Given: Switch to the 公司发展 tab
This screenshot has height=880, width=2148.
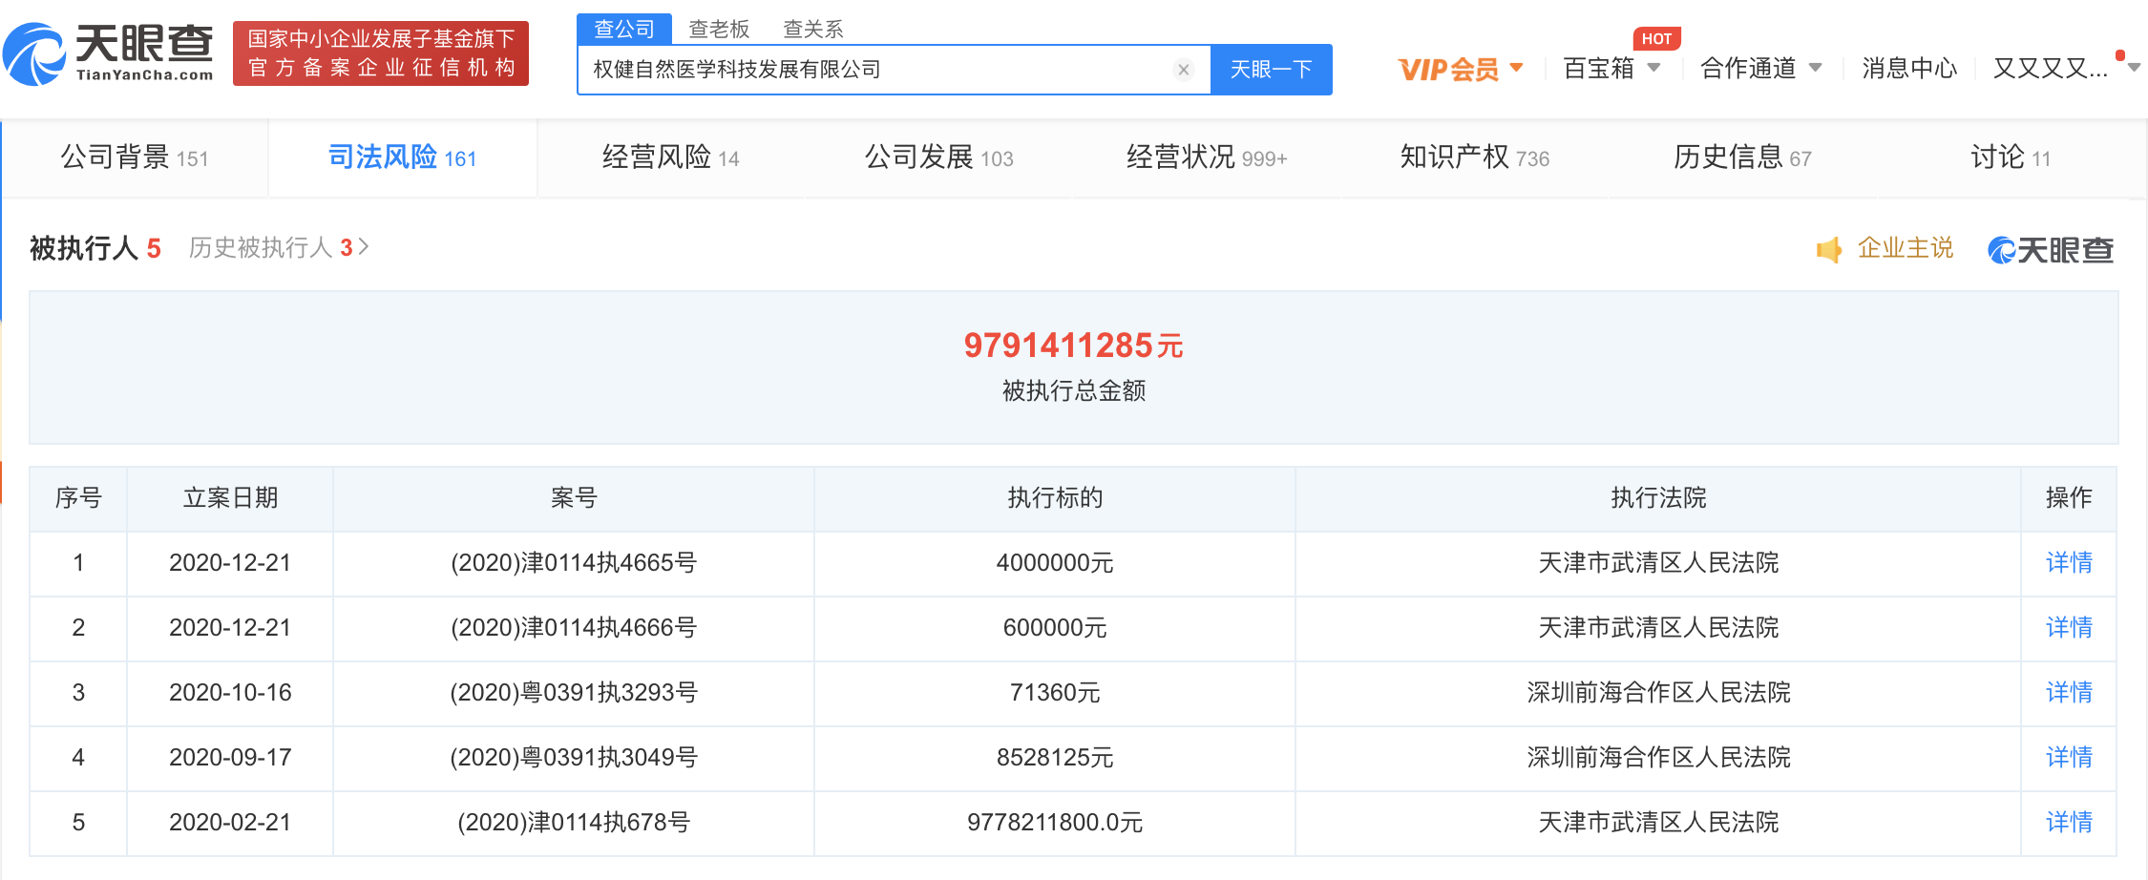Looking at the screenshot, I should pyautogui.click(x=938, y=157).
